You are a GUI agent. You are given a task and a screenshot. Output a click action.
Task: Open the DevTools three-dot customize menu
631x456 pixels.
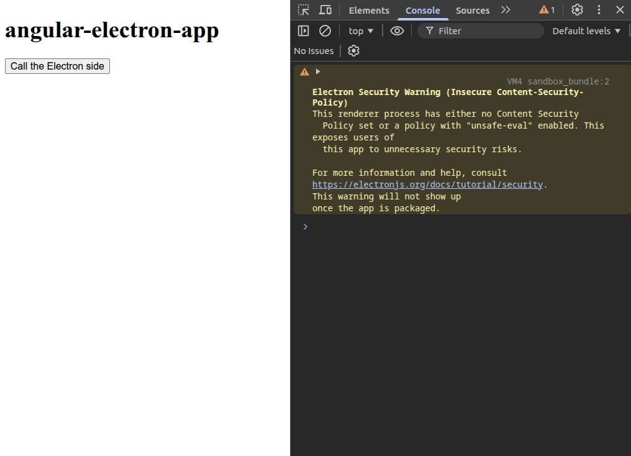[599, 10]
